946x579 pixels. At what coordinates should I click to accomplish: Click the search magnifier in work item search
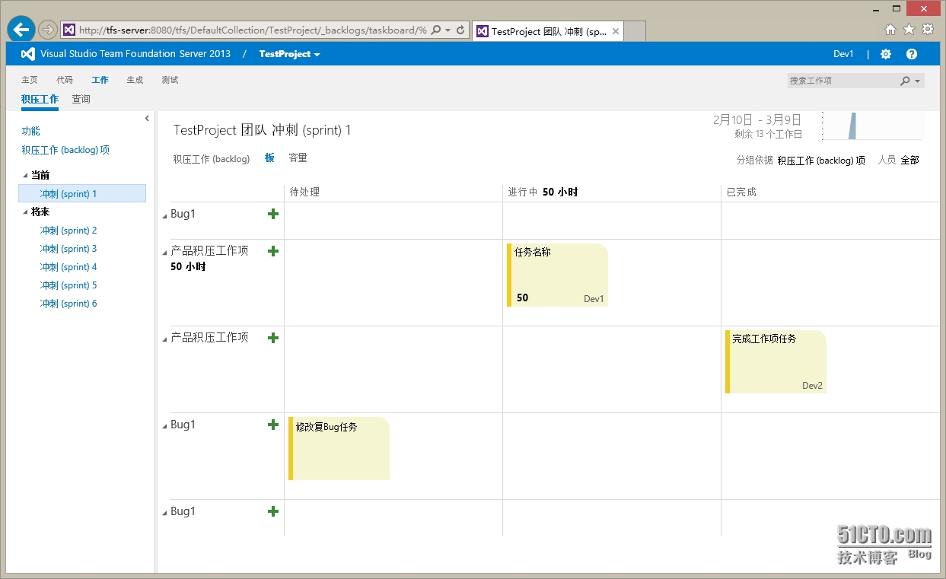click(905, 81)
